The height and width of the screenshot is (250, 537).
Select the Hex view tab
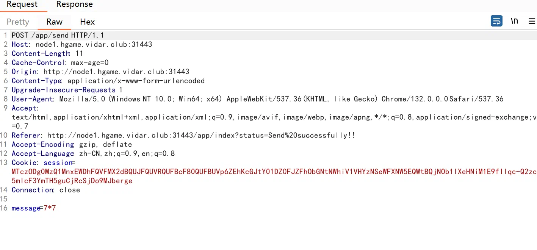(88, 22)
